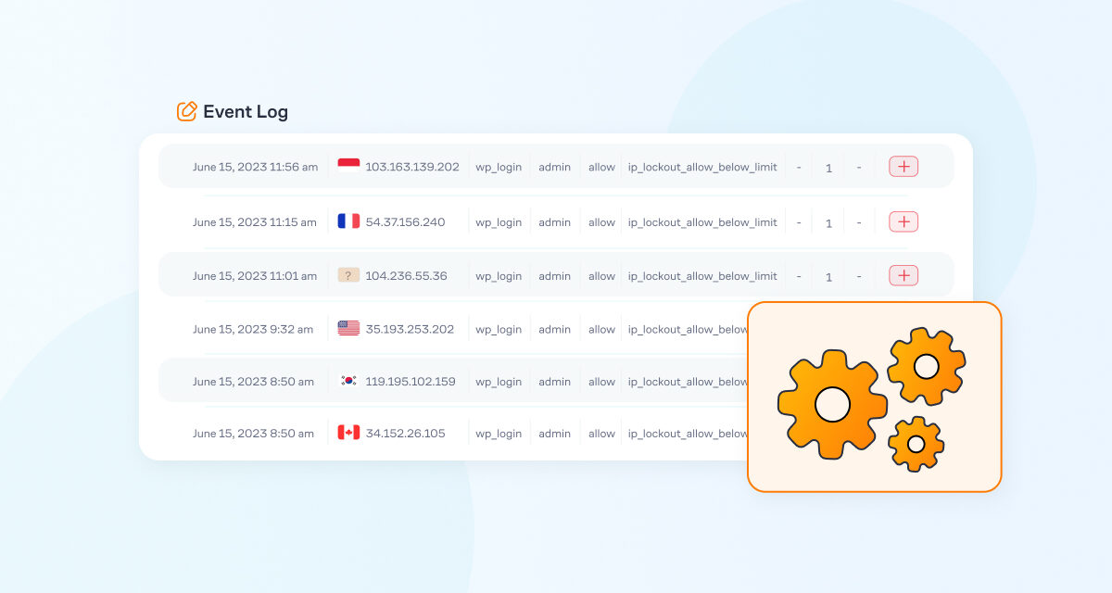The height and width of the screenshot is (593, 1112).
Task: Expand the 104.236.55.36 row plus button
Action: 903,275
